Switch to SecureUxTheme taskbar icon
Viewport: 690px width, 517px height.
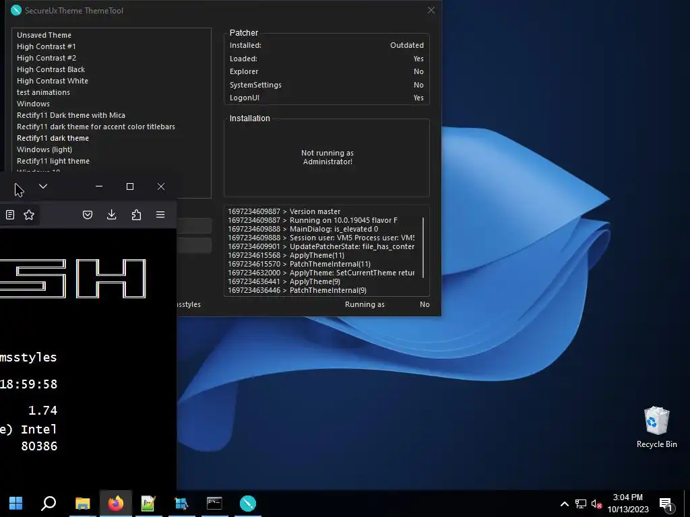click(x=248, y=504)
